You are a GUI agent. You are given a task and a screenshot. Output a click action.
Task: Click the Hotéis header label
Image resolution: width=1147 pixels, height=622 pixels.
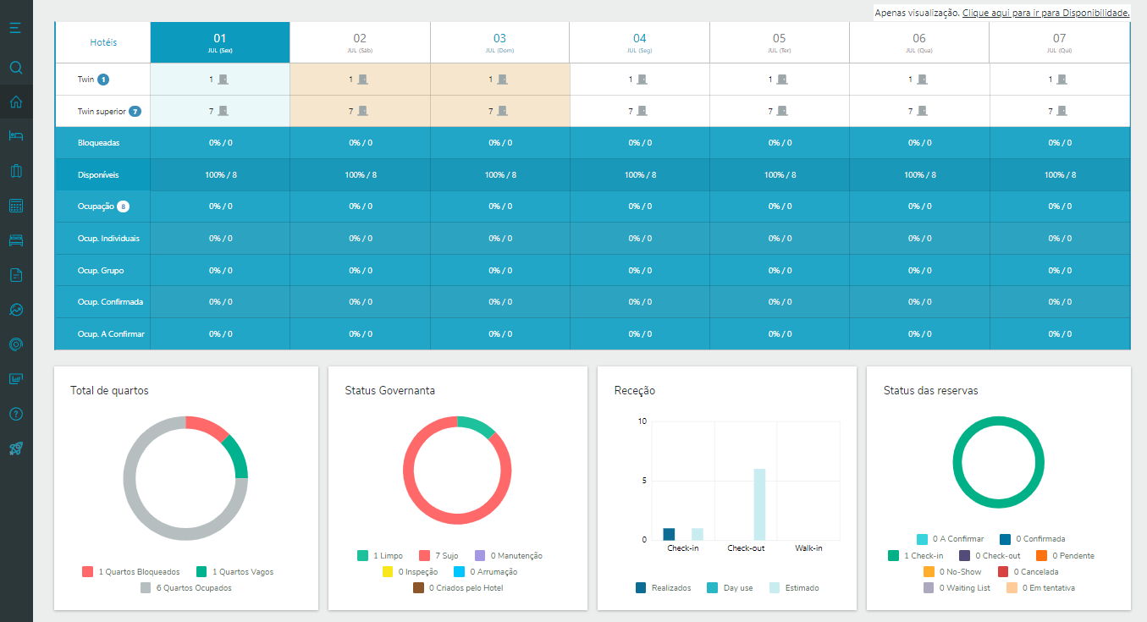click(x=103, y=42)
